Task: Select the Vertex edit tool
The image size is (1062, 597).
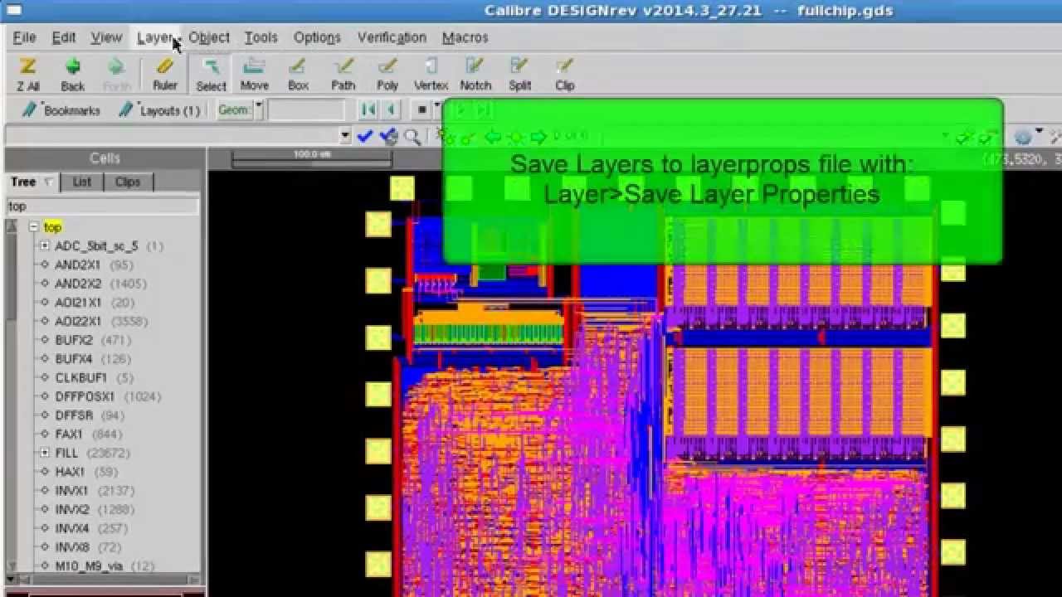Action: click(431, 74)
